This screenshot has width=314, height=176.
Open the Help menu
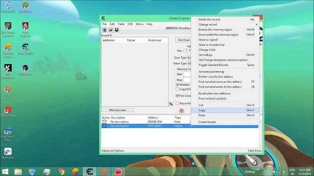point(149,24)
